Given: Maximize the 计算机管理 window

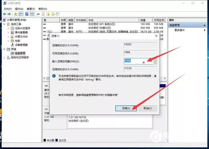Looking at the screenshot, I should [x=193, y=3].
